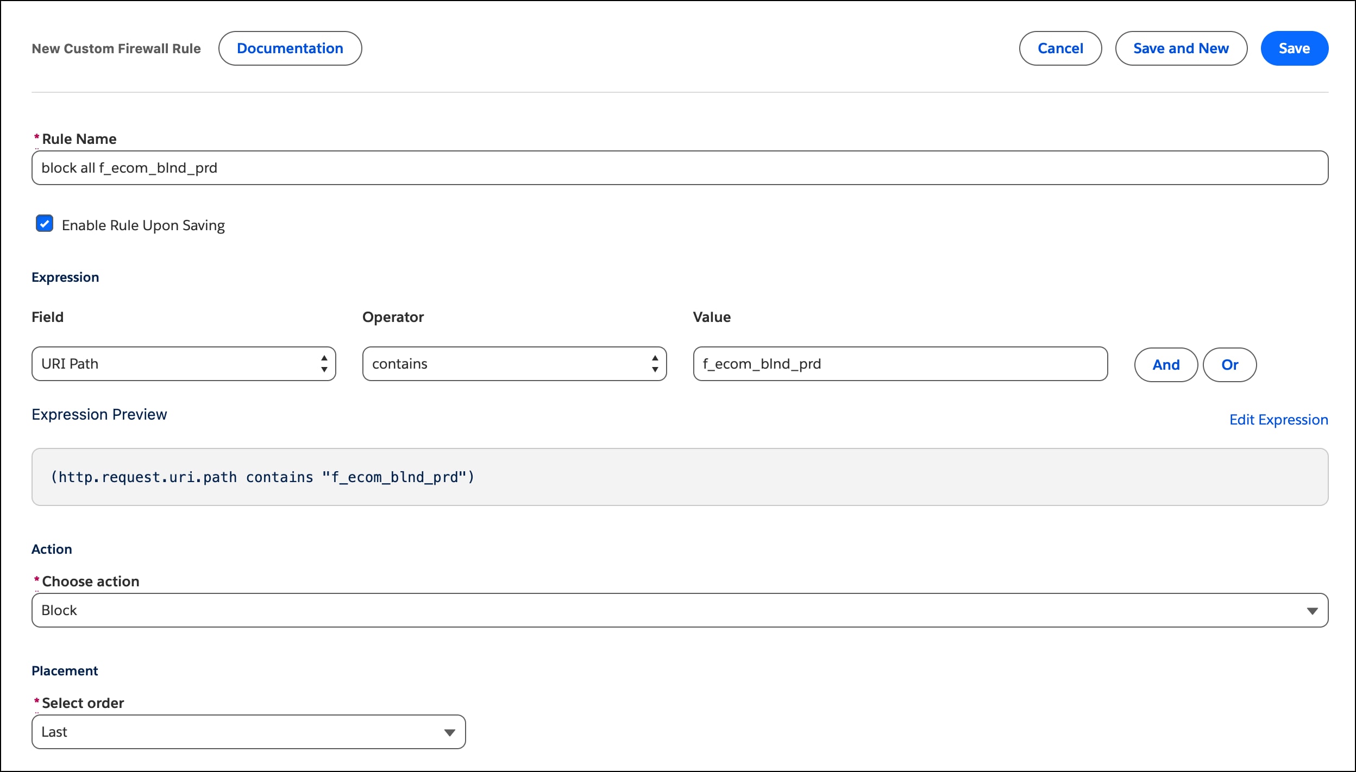Open the URI Path field dropdown

184,364
